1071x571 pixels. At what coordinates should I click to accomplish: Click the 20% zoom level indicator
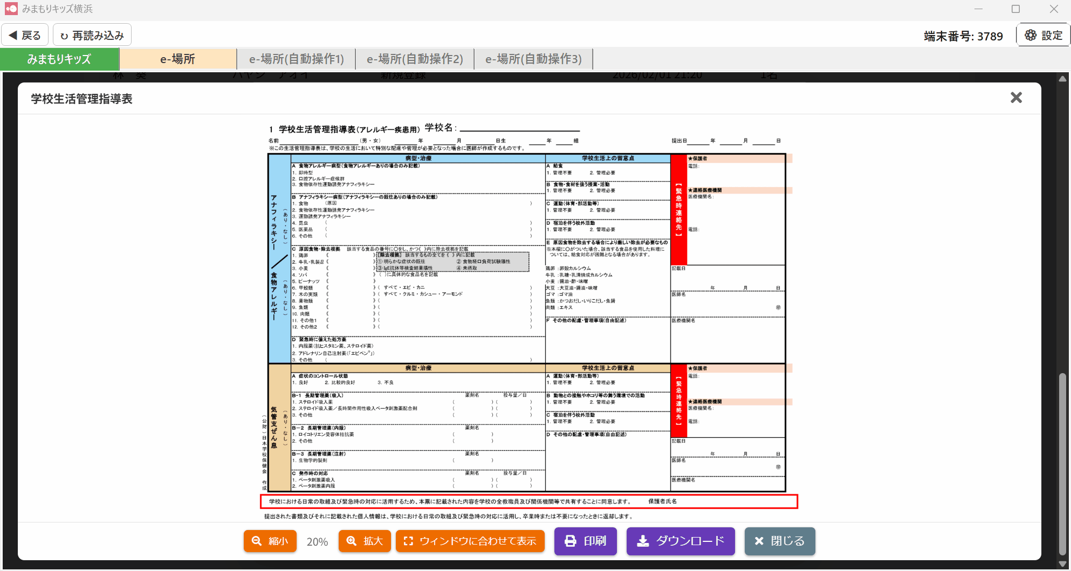[x=317, y=542]
